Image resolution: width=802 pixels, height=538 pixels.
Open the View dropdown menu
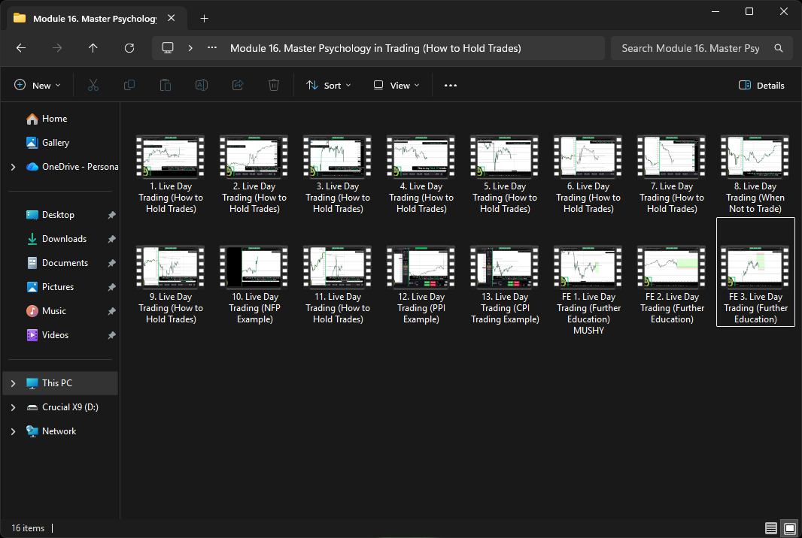click(x=396, y=86)
